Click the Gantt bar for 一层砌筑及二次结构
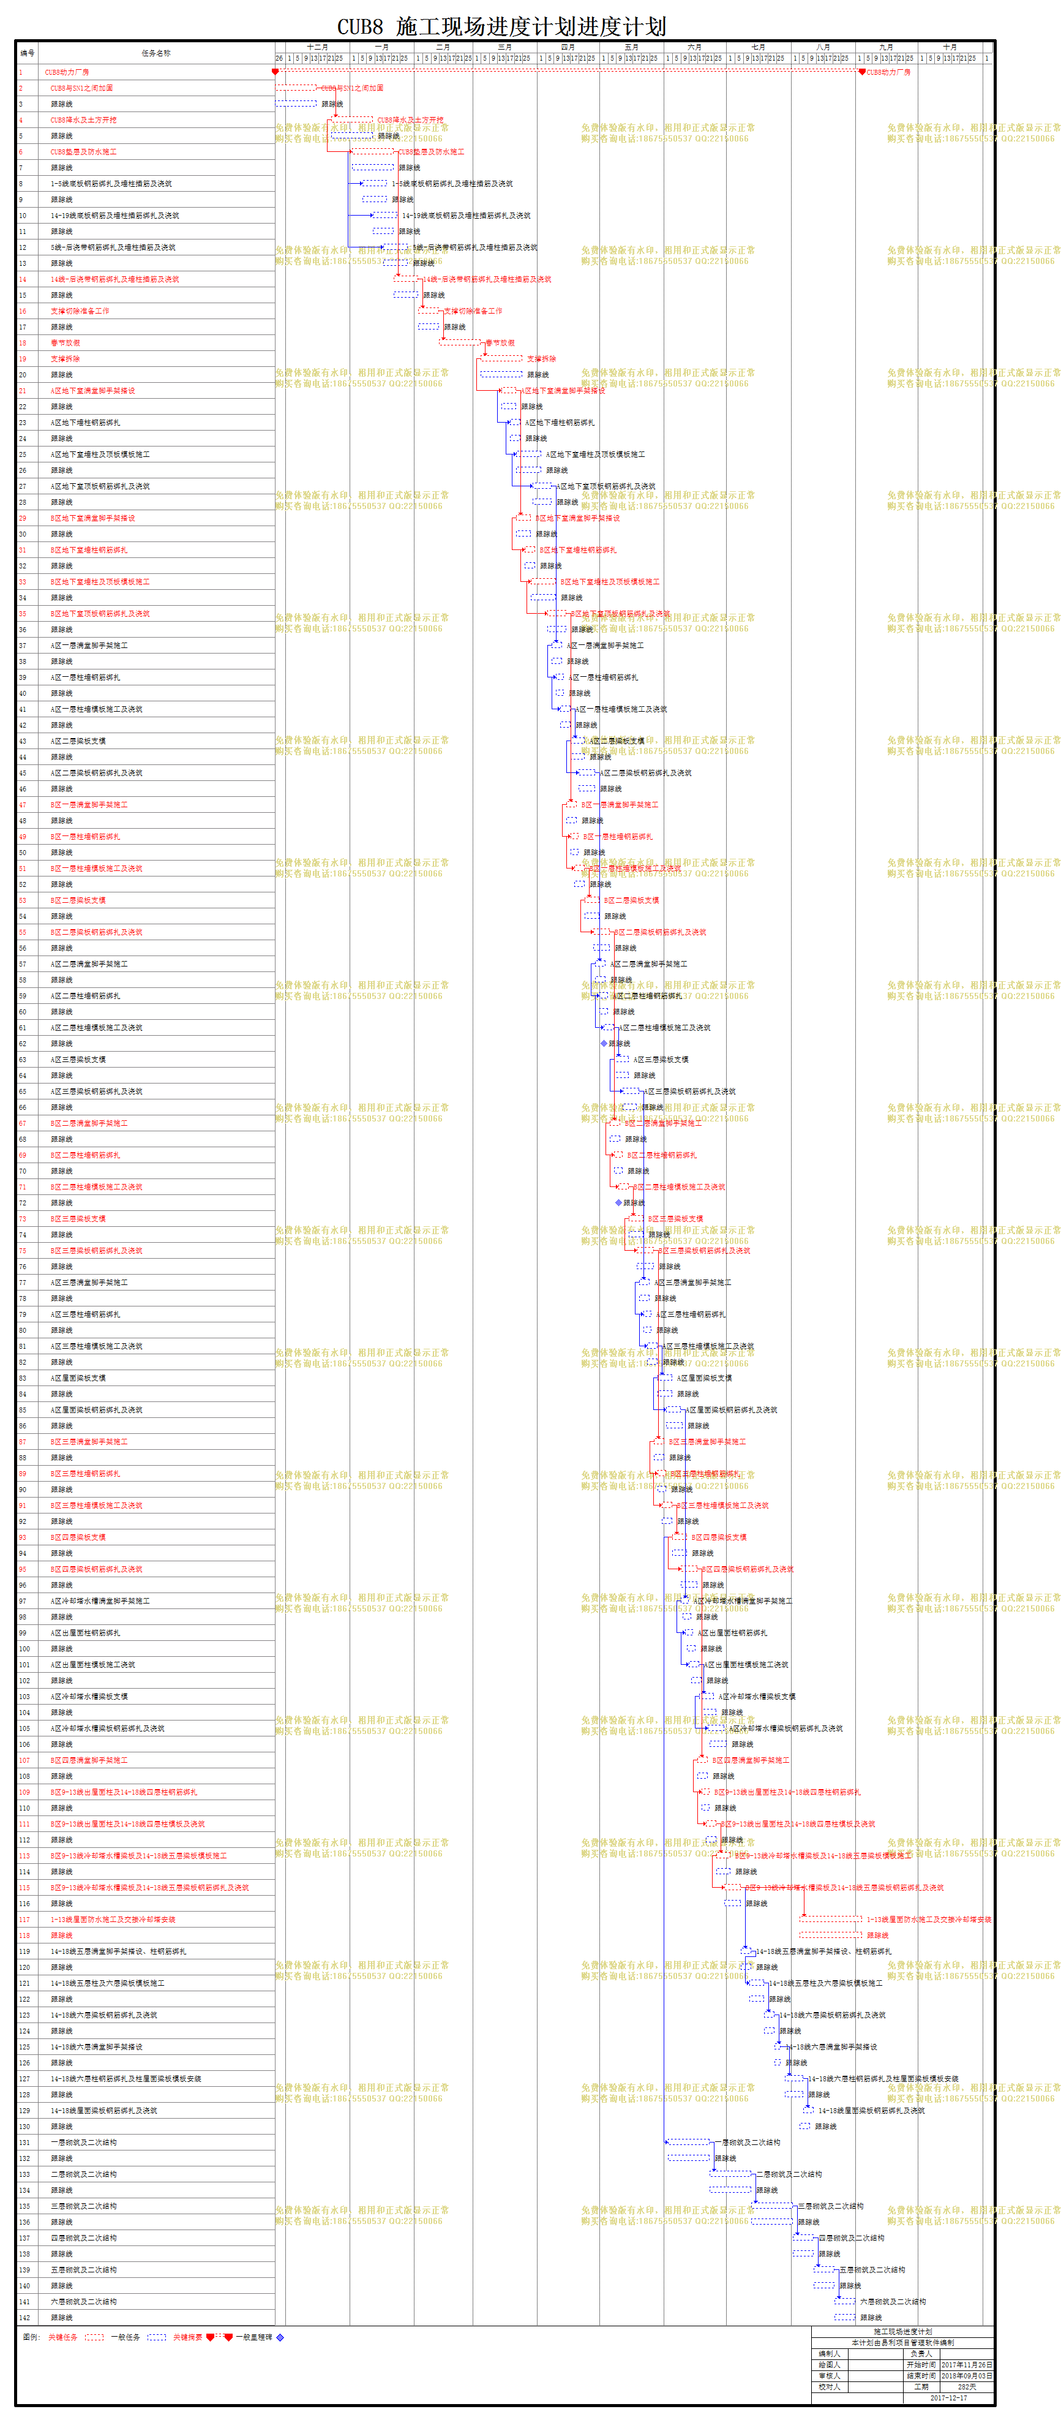The image size is (1061, 2420). (x=688, y=2142)
